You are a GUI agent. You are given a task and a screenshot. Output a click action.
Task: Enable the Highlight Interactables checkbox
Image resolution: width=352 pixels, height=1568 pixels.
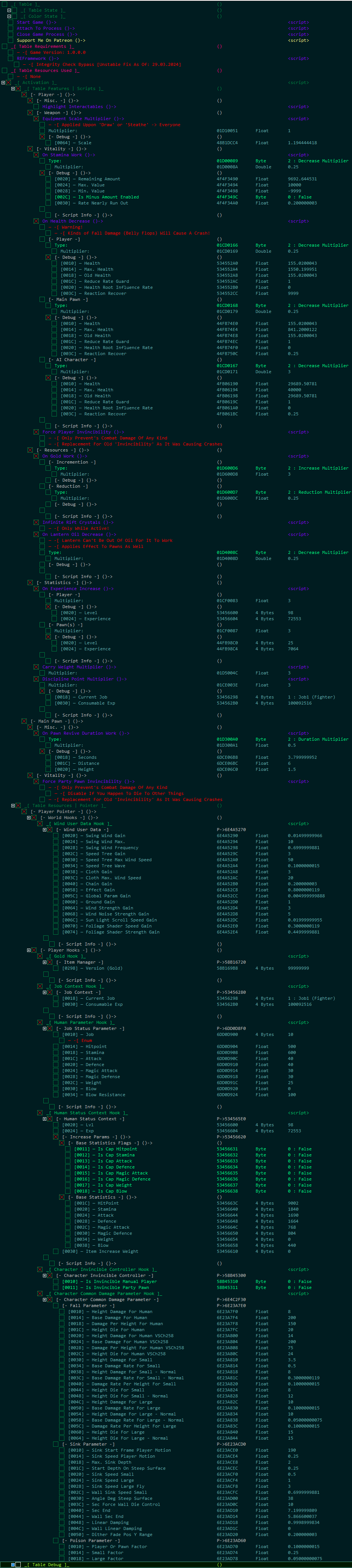[x=36, y=107]
